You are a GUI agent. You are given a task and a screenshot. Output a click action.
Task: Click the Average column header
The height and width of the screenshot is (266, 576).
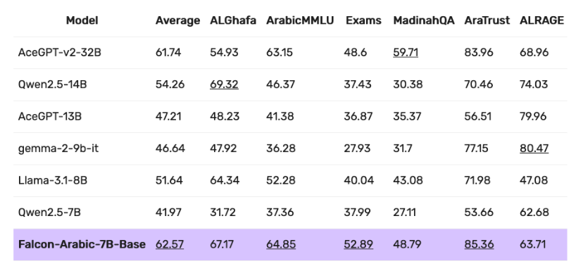click(x=177, y=20)
